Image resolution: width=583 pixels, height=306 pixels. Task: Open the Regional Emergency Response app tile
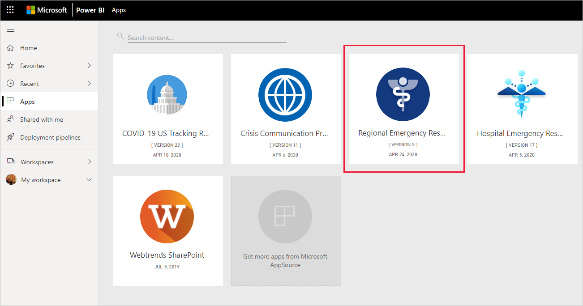pyautogui.click(x=404, y=109)
